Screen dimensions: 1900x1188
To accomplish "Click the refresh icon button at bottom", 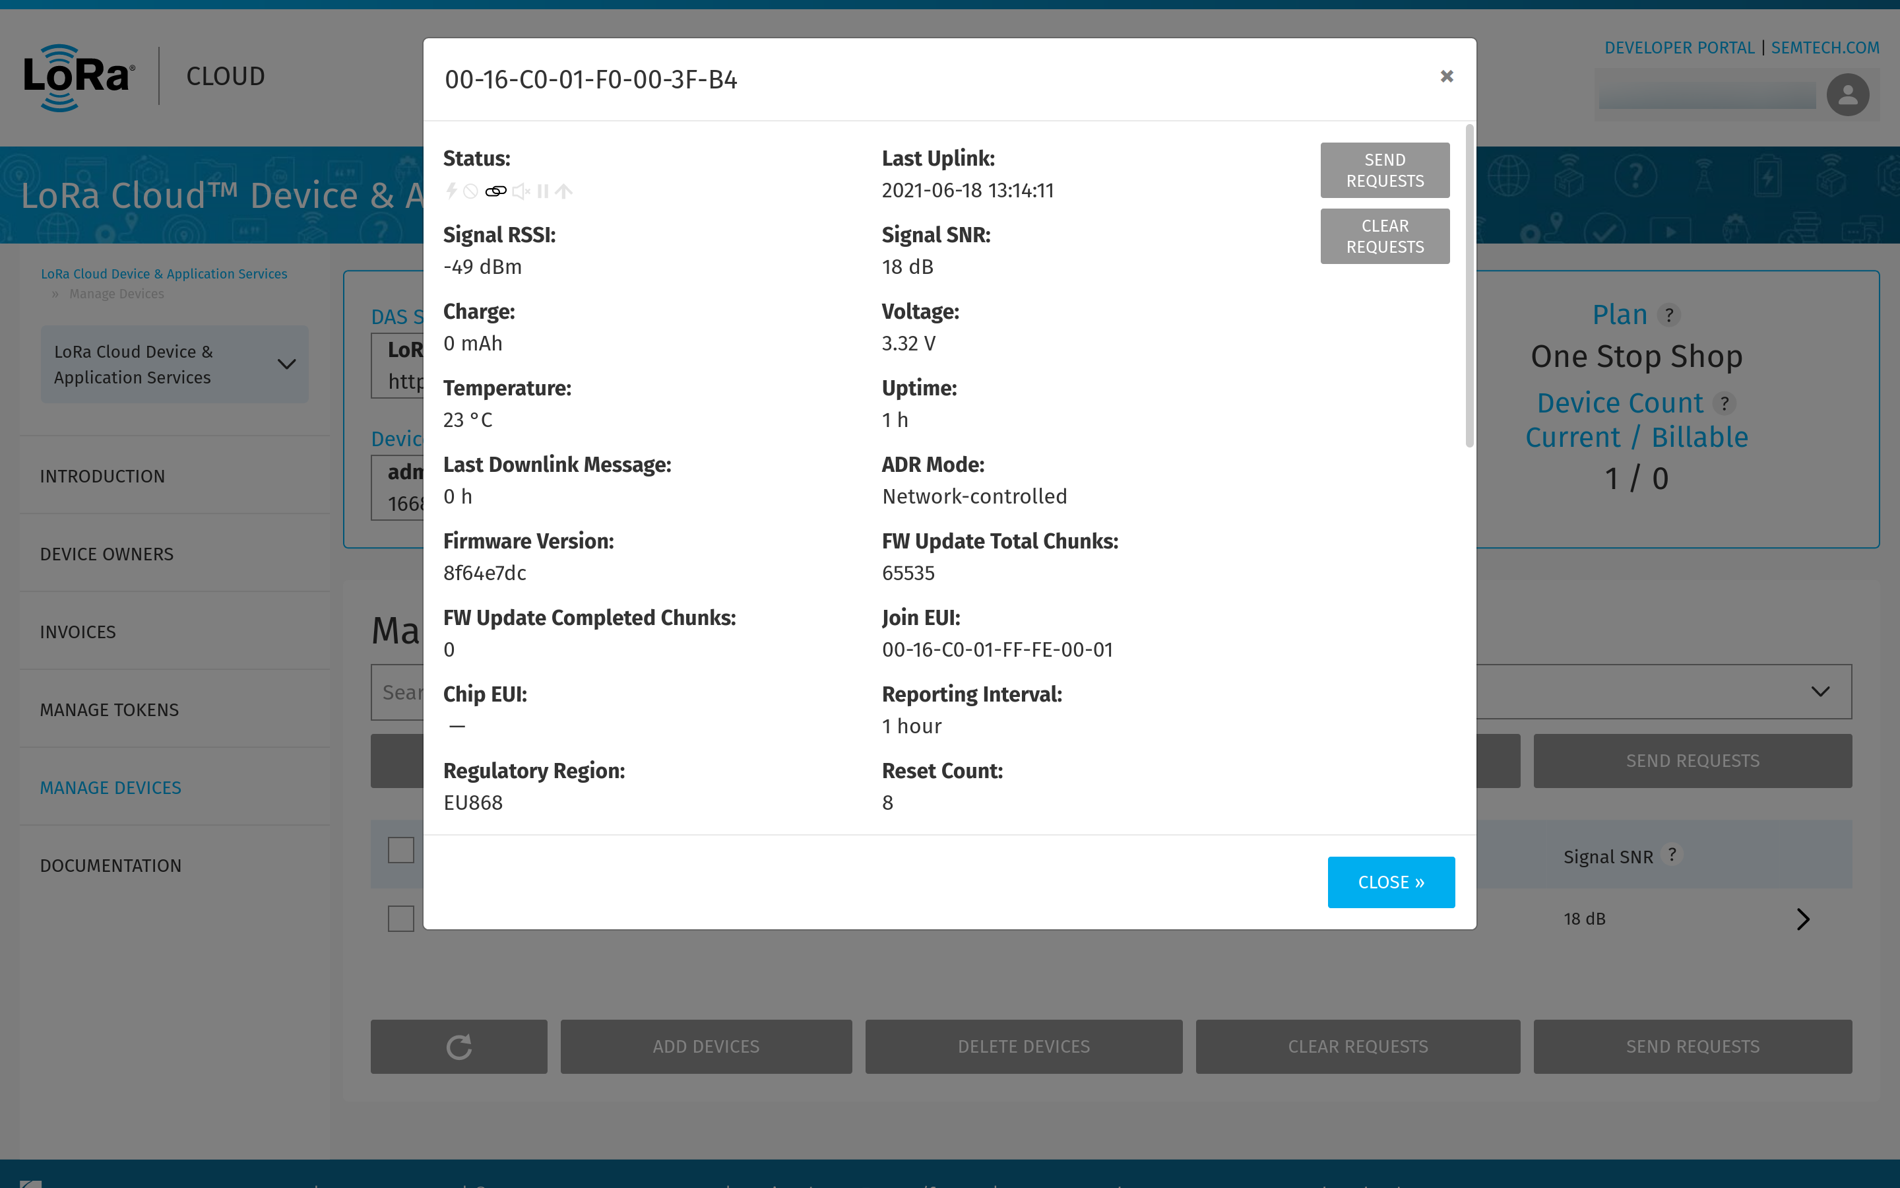I will [x=459, y=1046].
